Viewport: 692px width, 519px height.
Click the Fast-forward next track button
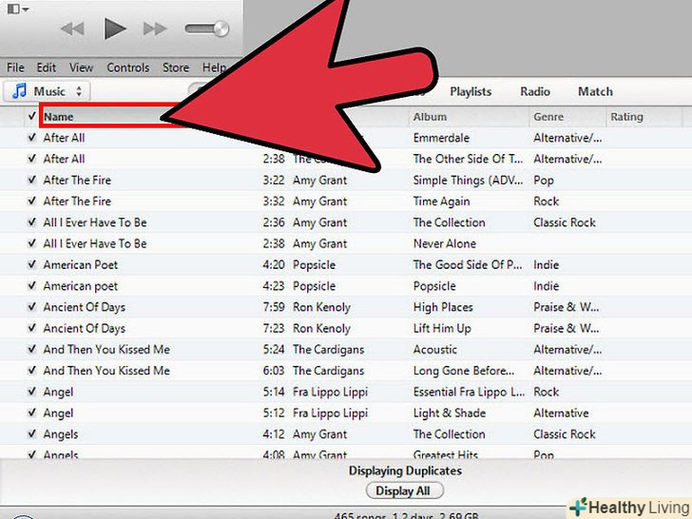(x=155, y=29)
